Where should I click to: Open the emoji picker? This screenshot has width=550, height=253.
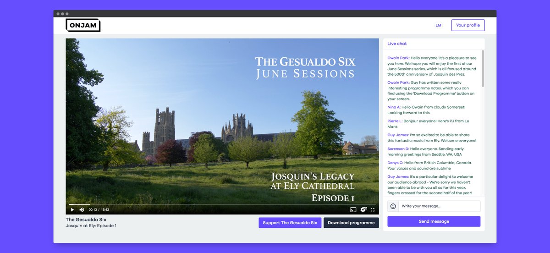click(x=393, y=206)
